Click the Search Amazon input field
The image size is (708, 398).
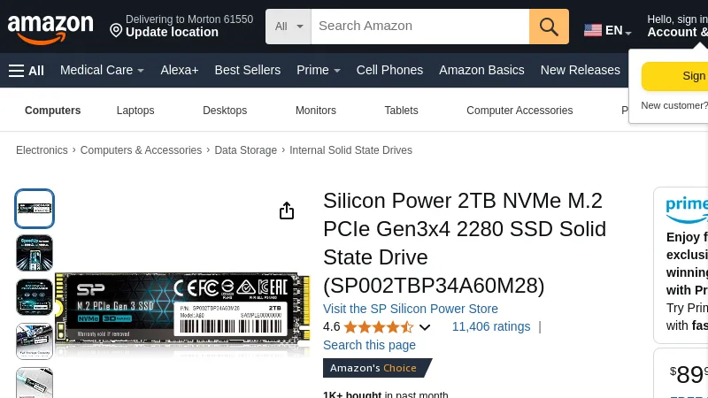(419, 27)
